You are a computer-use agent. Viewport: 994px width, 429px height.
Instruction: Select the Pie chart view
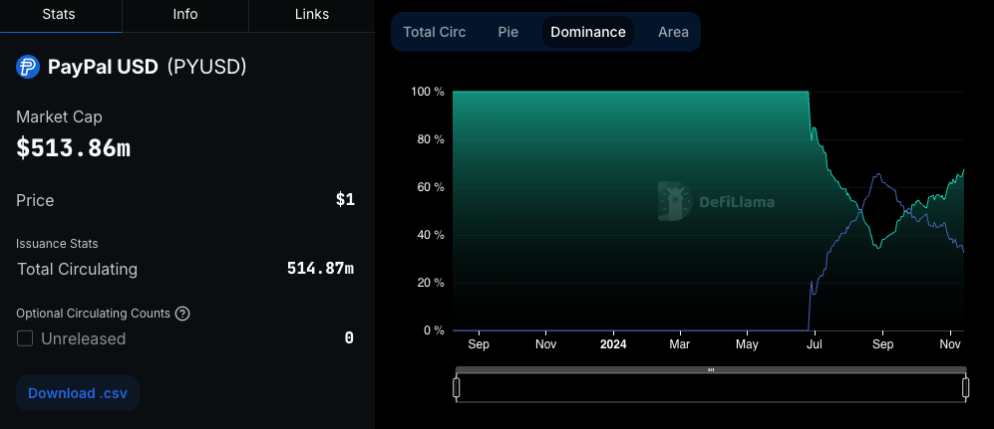pyautogui.click(x=507, y=32)
